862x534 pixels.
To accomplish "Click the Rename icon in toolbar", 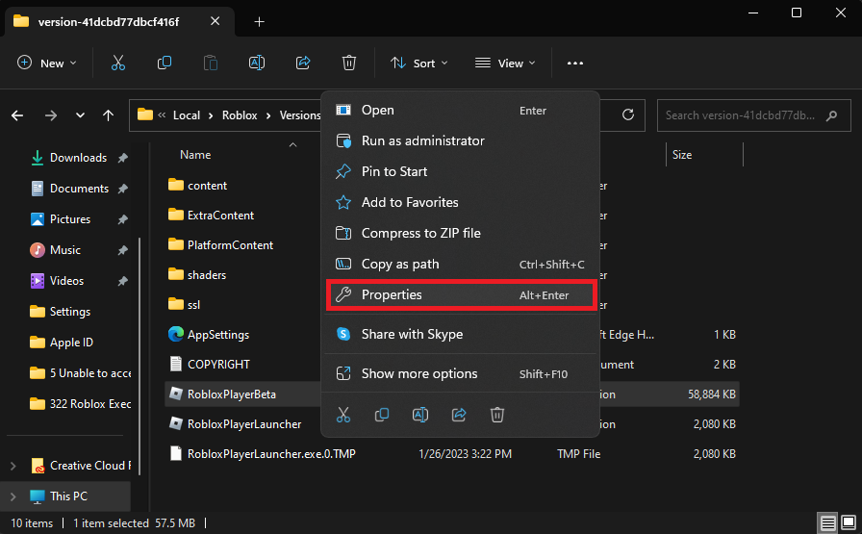I will [257, 63].
